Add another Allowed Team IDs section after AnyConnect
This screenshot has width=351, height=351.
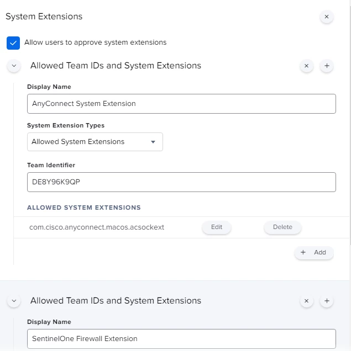(x=327, y=66)
